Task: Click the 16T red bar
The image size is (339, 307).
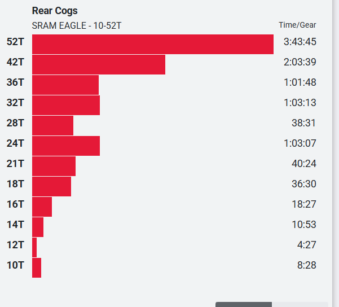Action: (42, 207)
